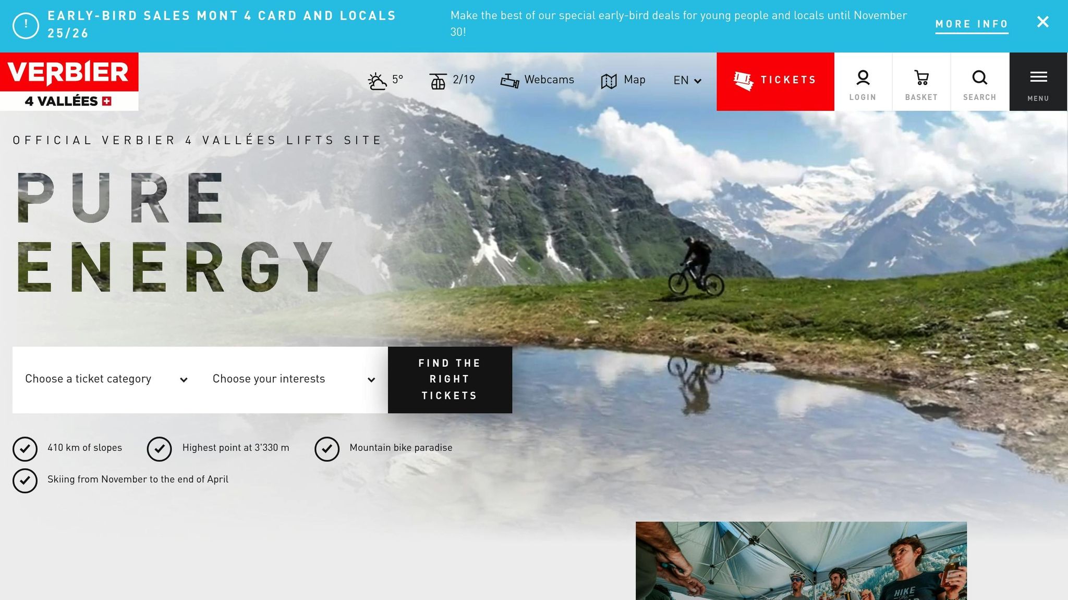Open the bikers under tent thumbnail
Screen dimensions: 1068x600
click(x=801, y=560)
